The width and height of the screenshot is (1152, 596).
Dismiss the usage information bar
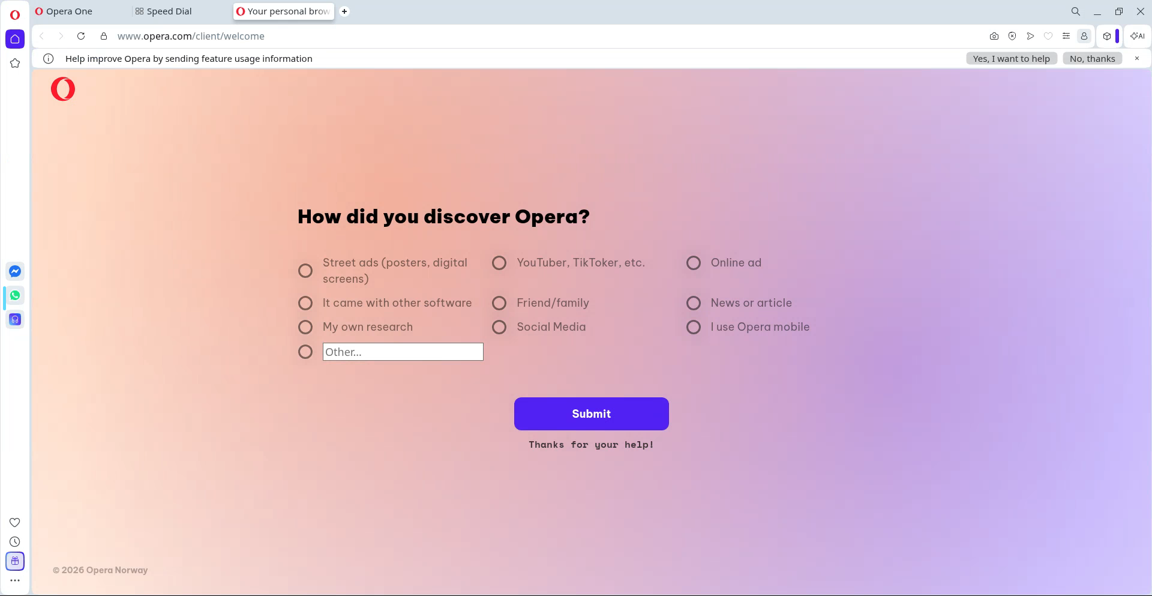click(1137, 58)
